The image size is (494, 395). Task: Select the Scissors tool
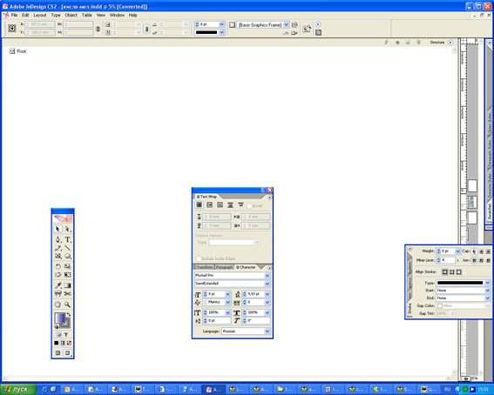coord(68,294)
